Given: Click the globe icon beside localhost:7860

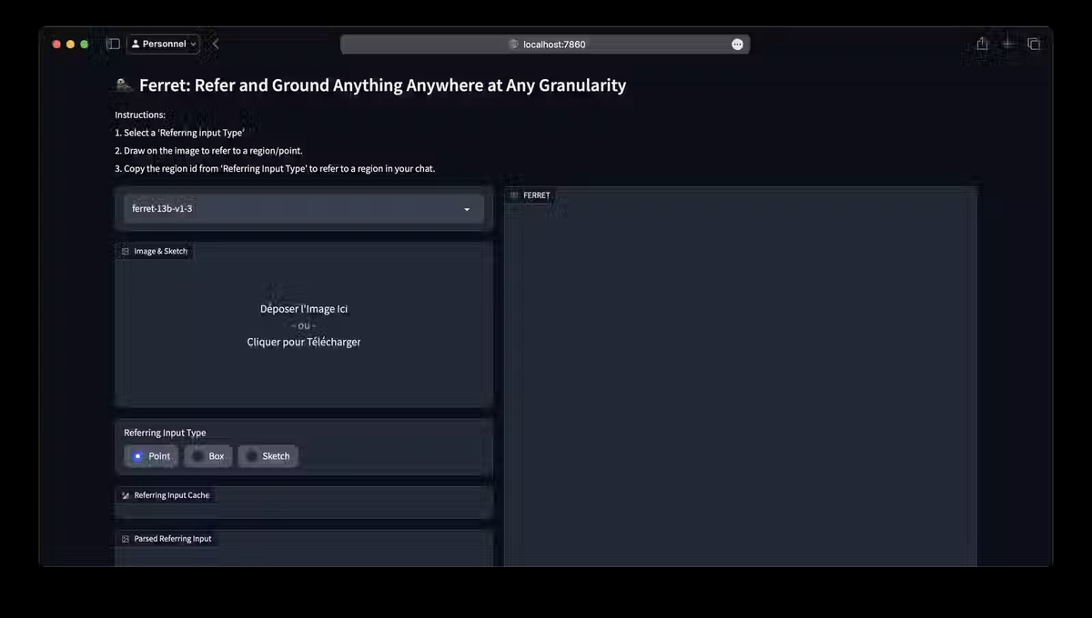Looking at the screenshot, I should click(x=513, y=44).
